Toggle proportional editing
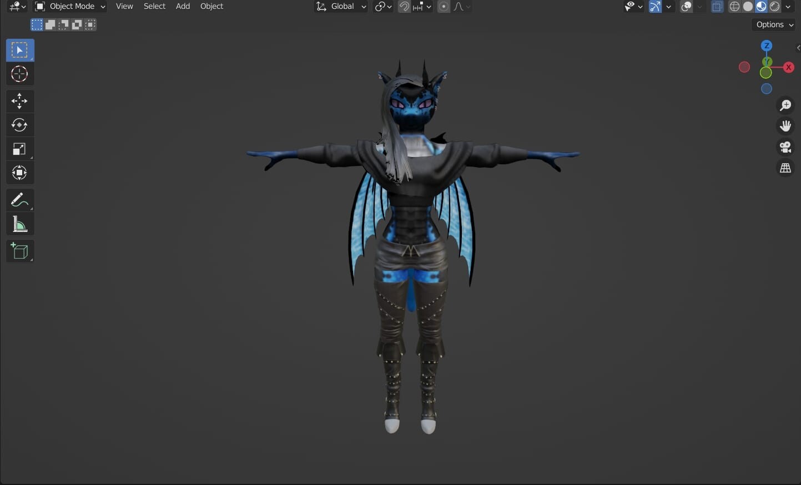This screenshot has height=485, width=801. click(x=444, y=6)
